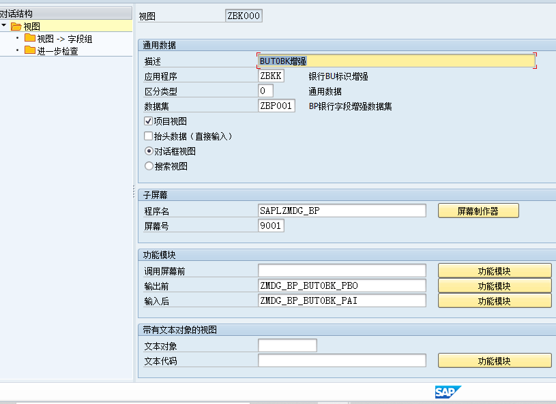Click 功能模块 button beside 调用屏幕前
The width and height of the screenshot is (556, 404).
click(495, 271)
